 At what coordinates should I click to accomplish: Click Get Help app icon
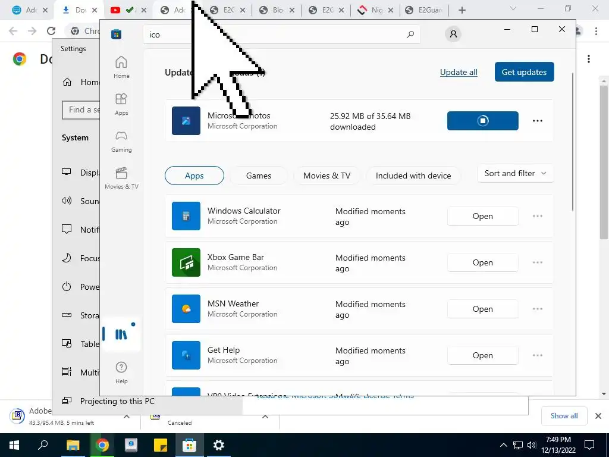click(186, 355)
